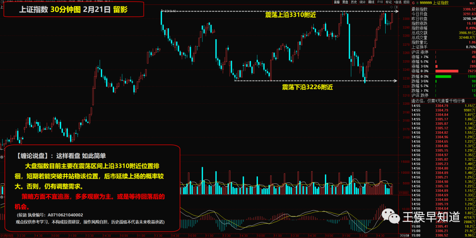Click the 标记 mark button

389,2
